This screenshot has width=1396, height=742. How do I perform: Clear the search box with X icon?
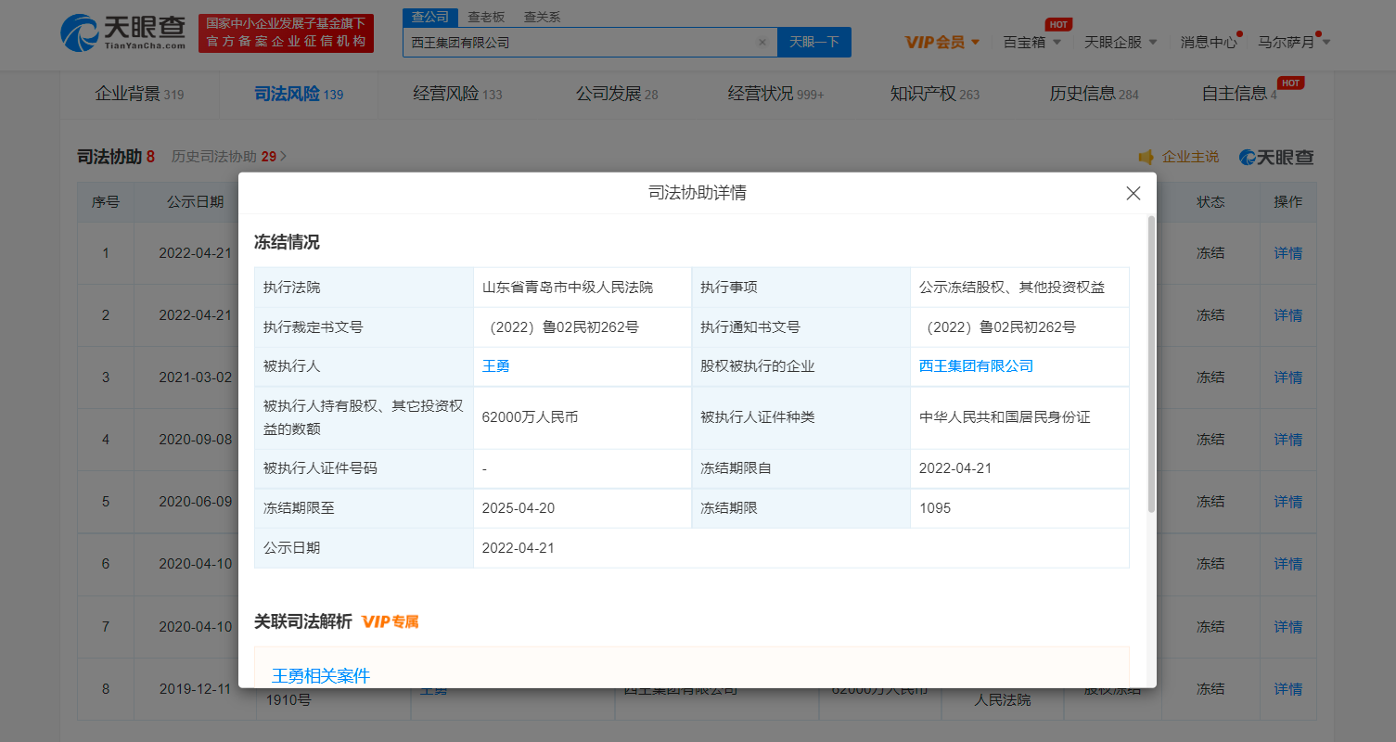[x=762, y=43]
